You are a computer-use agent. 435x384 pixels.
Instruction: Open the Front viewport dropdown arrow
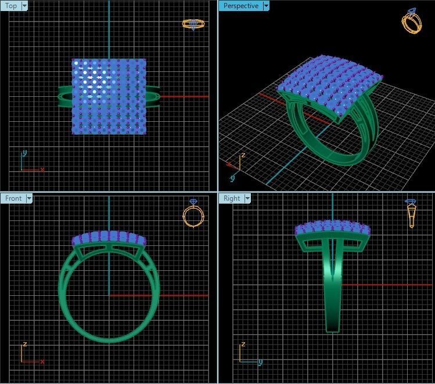[x=29, y=198]
